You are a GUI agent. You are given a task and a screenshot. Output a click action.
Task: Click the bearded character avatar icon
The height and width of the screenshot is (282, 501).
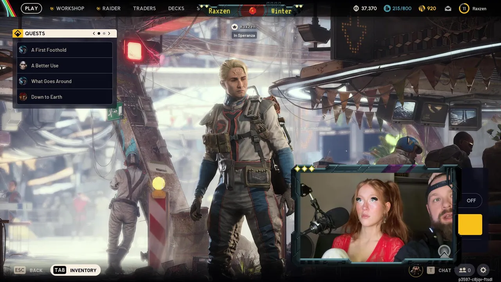coord(416,270)
